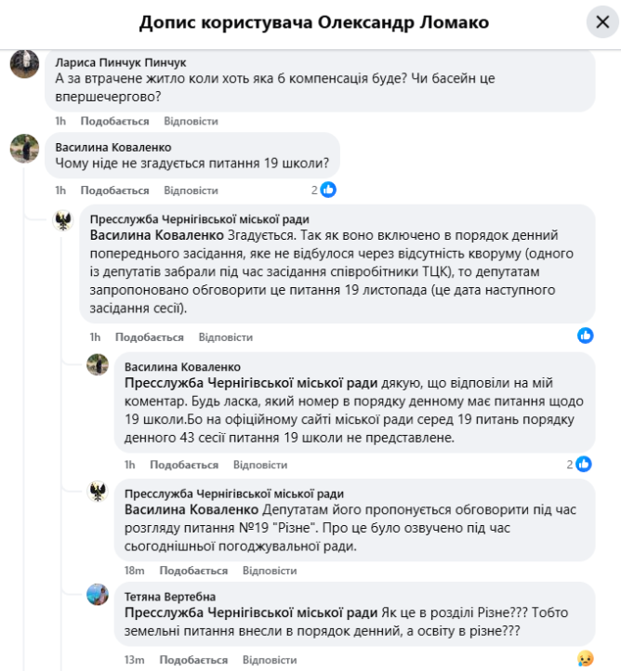
Task: Click the first Пресслужба Чернігівської міської ради avatar
Action: tap(63, 219)
